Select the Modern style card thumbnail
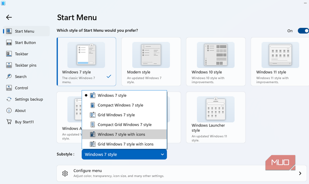The width and height of the screenshot is (309, 184). tap(151, 55)
